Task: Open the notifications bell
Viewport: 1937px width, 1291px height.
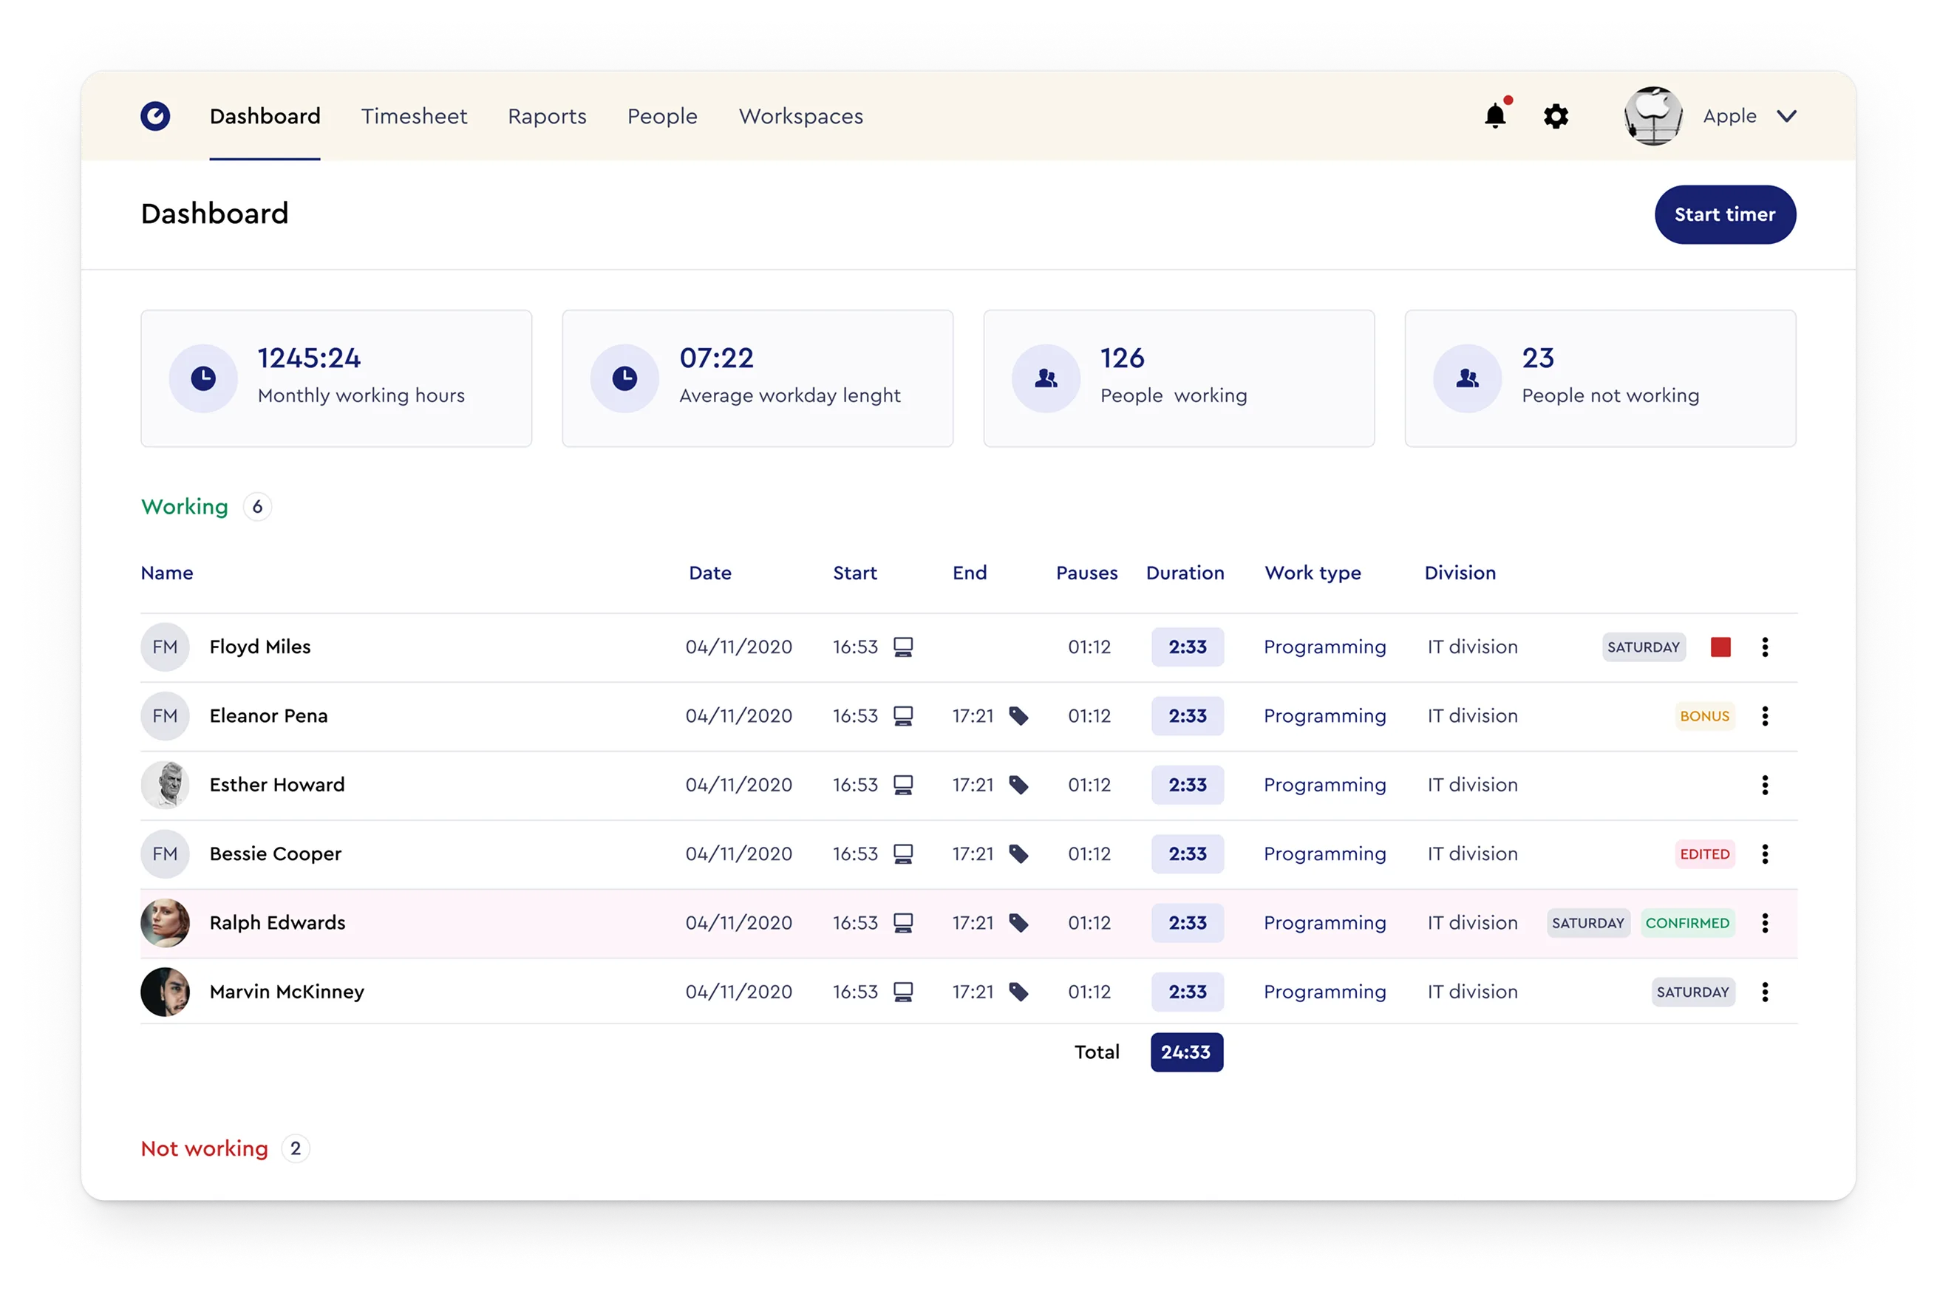Action: (1496, 115)
